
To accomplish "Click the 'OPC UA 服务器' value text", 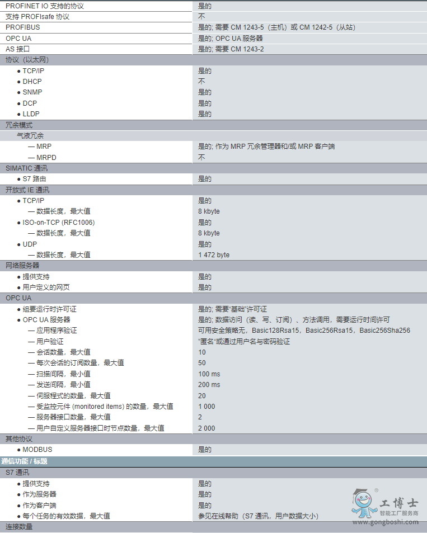I will click(231, 39).
